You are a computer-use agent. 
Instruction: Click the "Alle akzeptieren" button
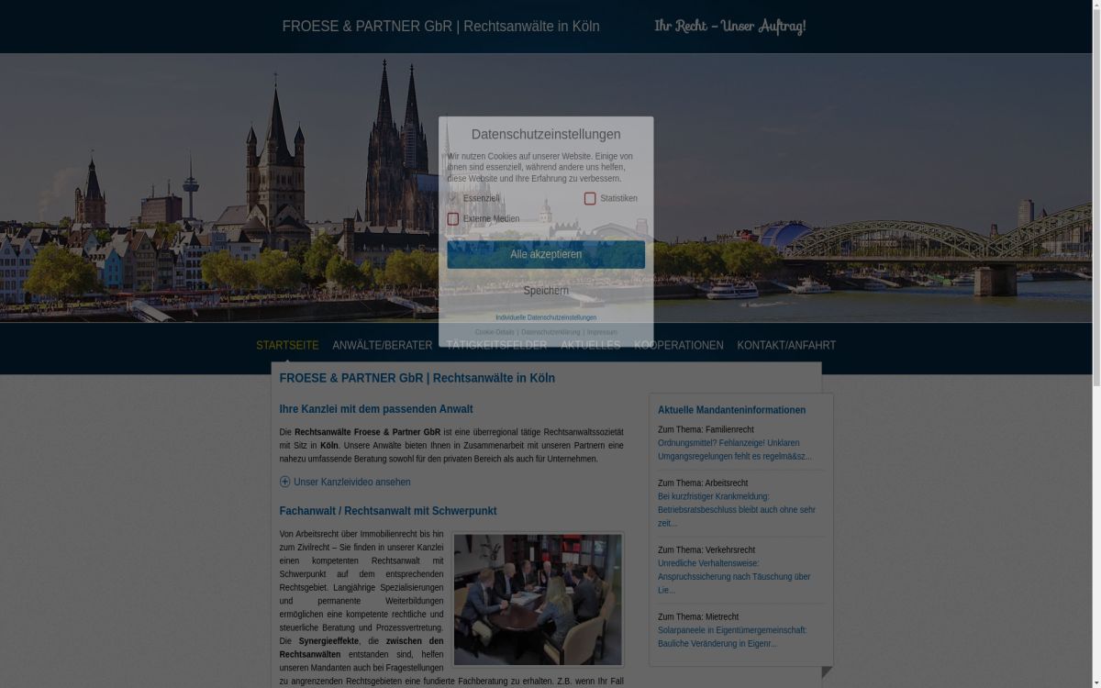click(x=546, y=254)
